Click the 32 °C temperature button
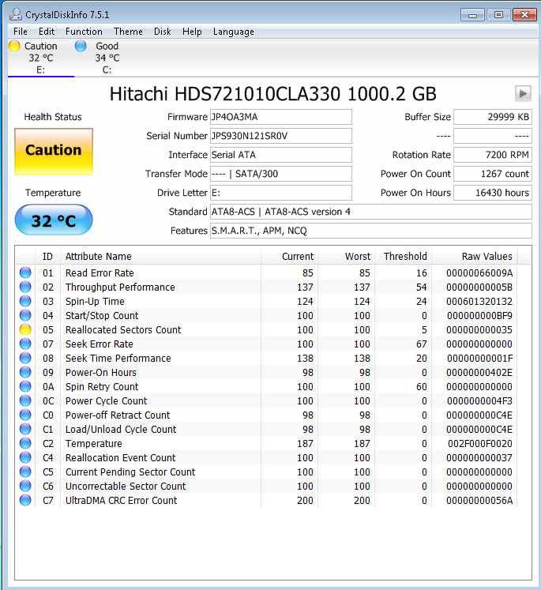Viewport: 541px width, 590px height. tap(54, 220)
